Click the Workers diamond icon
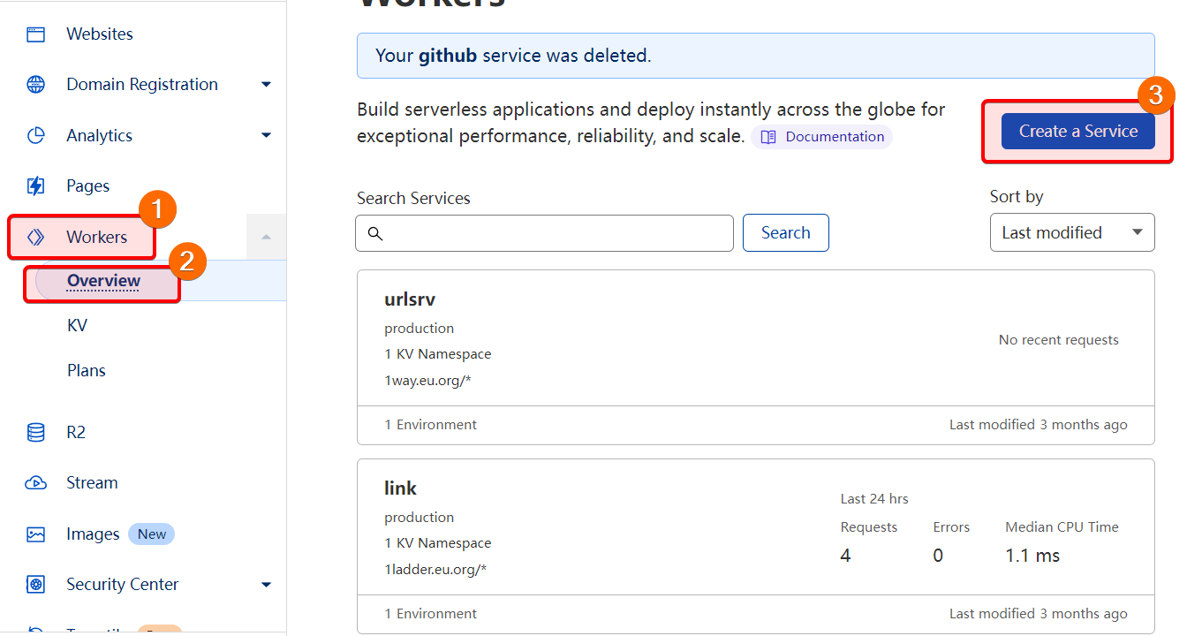The width and height of the screenshot is (1187, 636). click(35, 238)
